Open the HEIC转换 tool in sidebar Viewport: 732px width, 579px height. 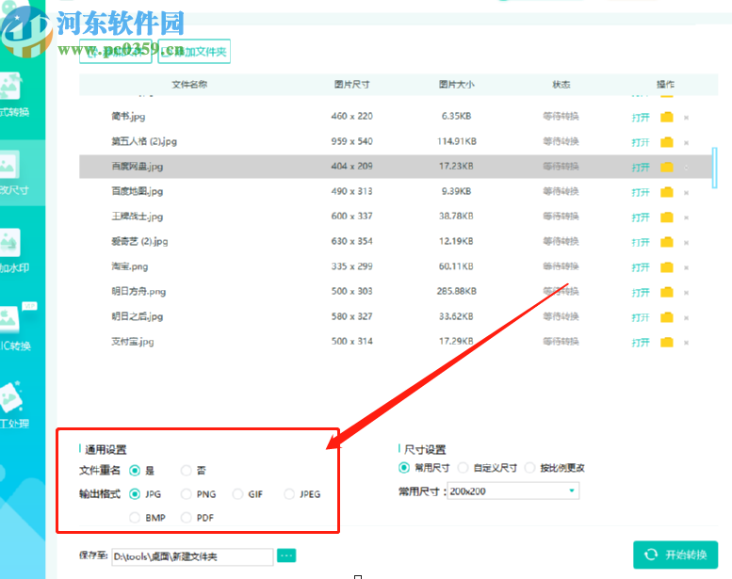(17, 330)
